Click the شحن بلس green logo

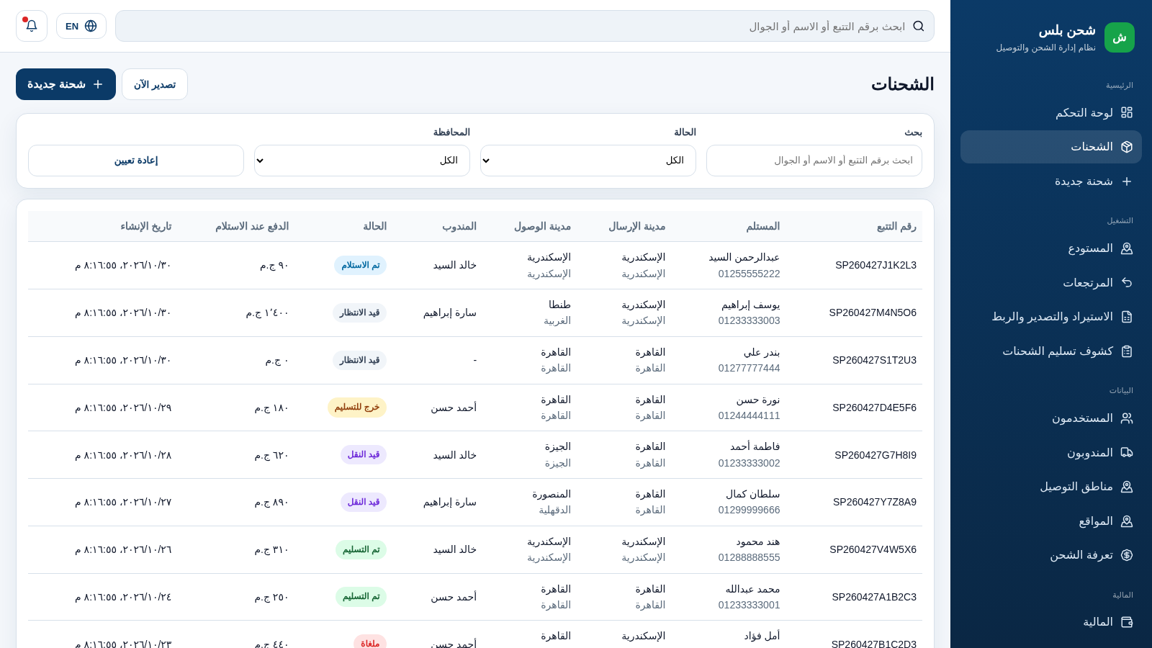click(1120, 37)
